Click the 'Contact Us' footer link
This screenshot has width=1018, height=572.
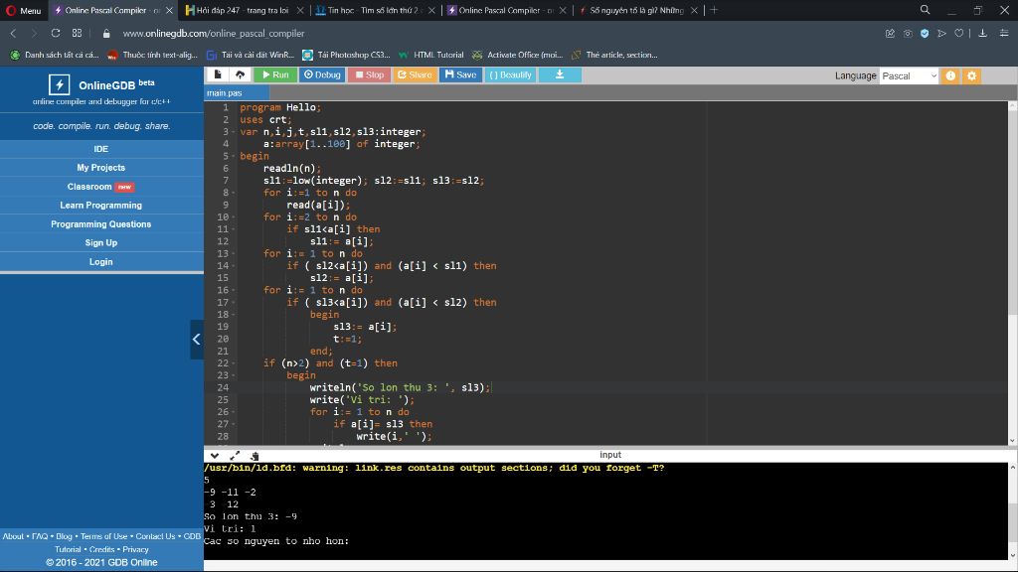(x=155, y=536)
